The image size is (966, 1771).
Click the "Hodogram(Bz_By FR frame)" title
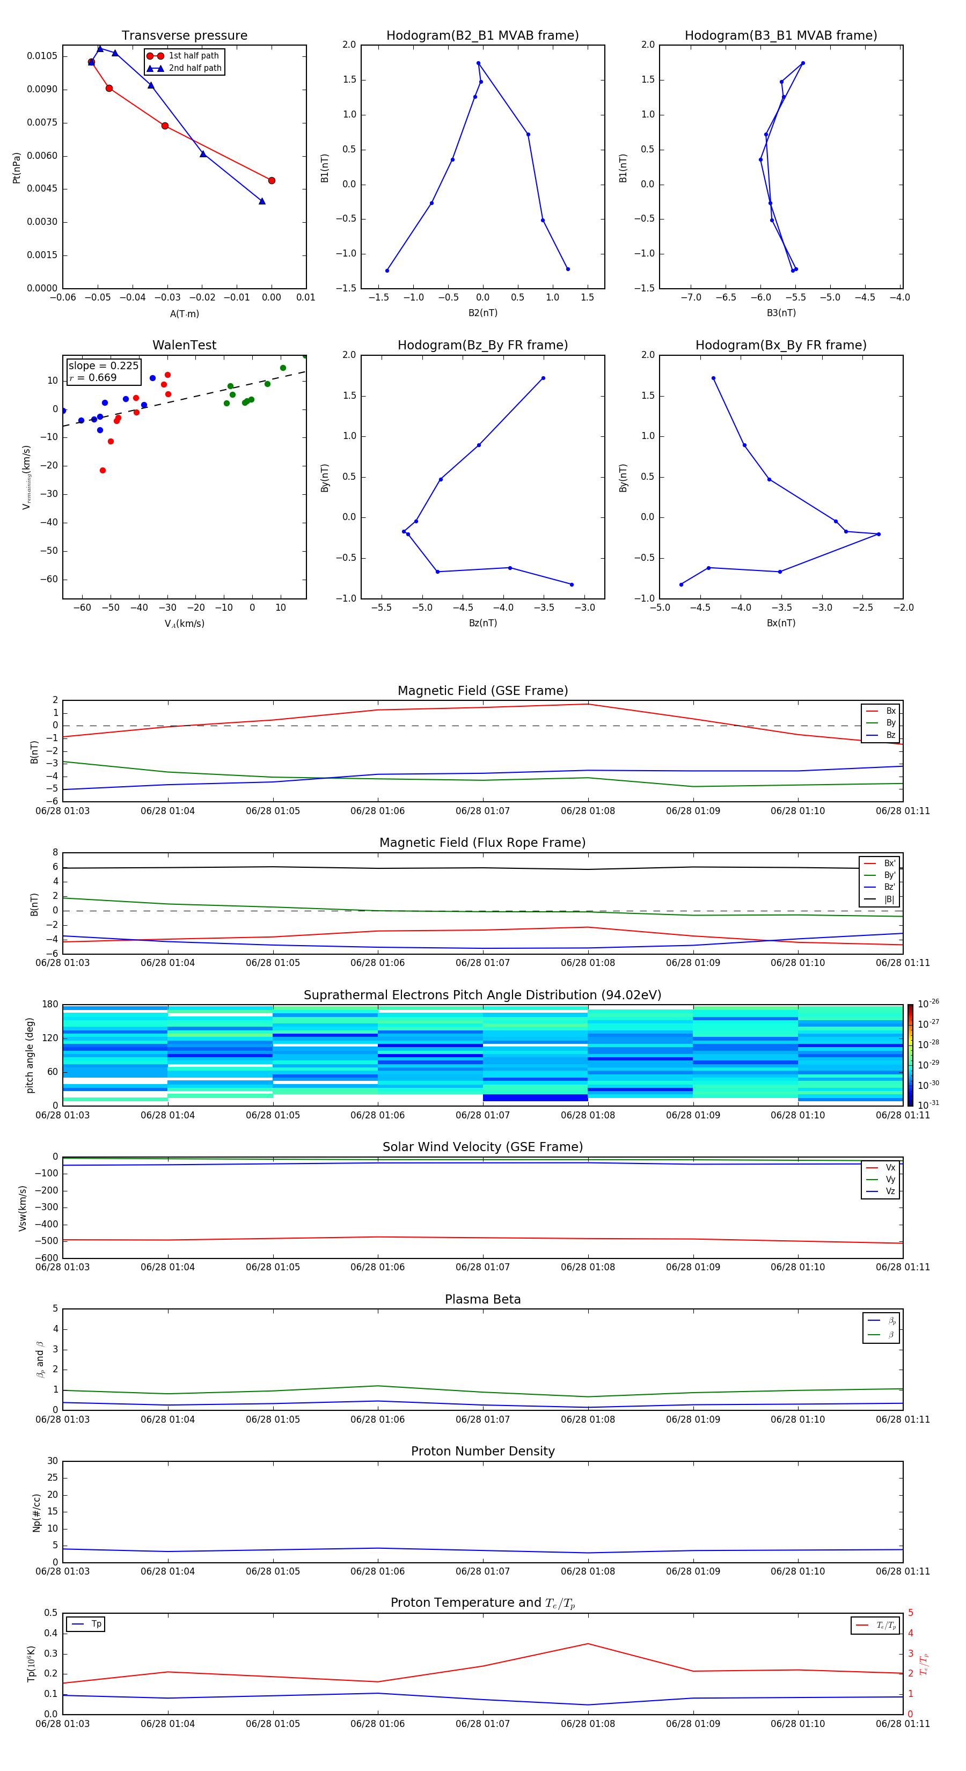482,345
